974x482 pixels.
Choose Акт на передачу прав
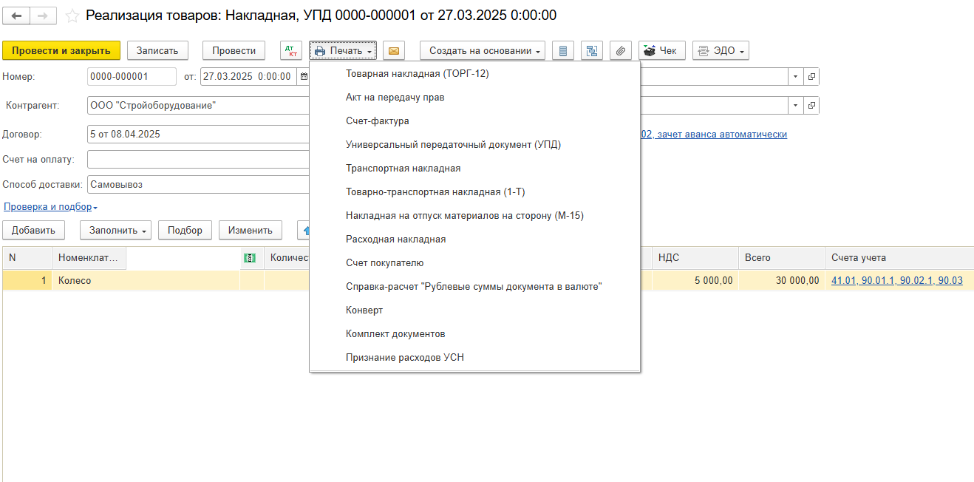point(474,97)
